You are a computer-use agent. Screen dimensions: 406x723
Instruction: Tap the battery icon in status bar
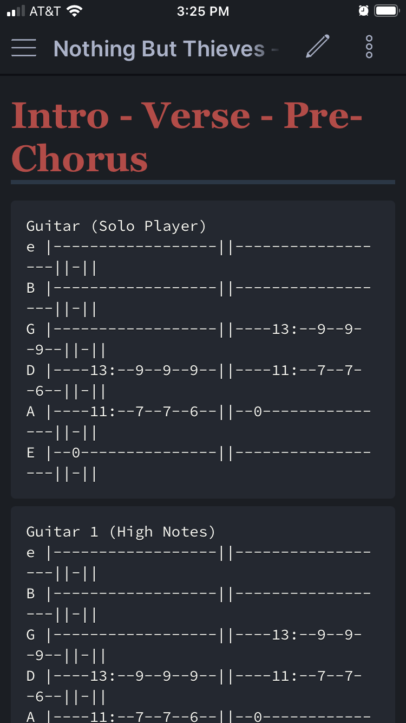coord(387,11)
